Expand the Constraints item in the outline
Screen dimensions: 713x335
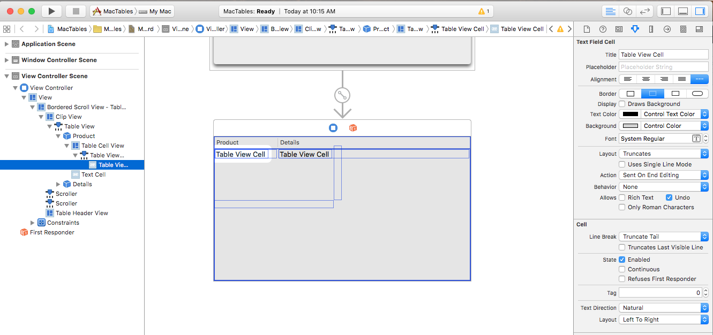pos(32,223)
